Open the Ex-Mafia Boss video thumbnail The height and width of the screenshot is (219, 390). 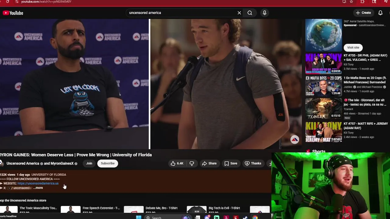point(324,86)
